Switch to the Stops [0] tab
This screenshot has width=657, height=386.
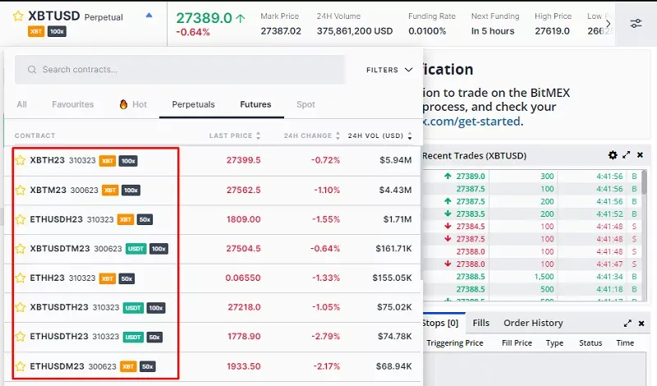(441, 323)
